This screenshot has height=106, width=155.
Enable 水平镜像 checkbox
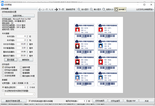[21, 70]
